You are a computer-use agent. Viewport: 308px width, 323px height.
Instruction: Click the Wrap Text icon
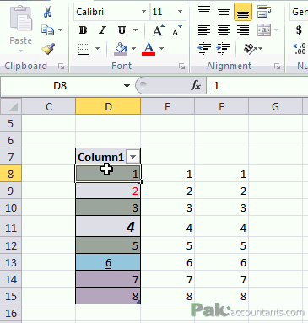tap(264, 12)
